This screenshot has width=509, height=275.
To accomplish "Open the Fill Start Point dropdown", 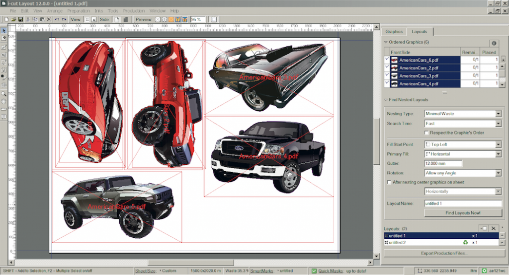I will [x=498, y=144].
